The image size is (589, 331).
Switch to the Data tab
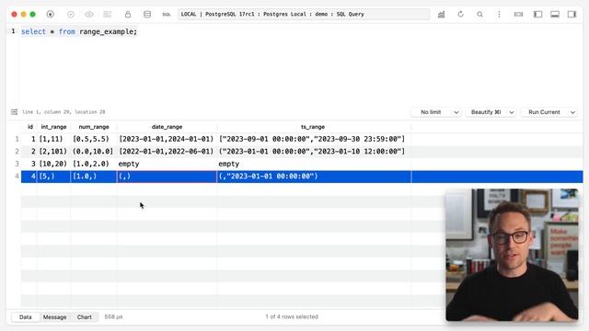point(26,317)
